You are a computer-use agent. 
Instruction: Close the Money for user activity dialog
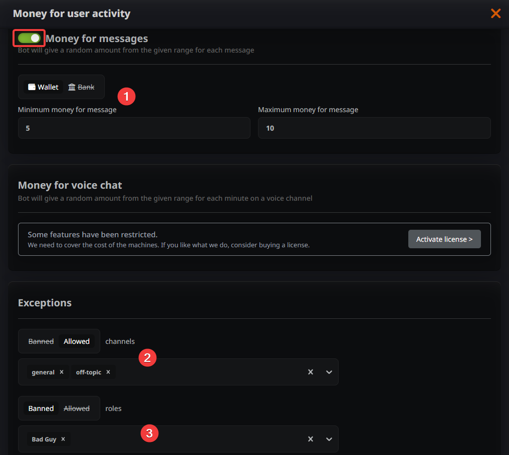tap(495, 14)
